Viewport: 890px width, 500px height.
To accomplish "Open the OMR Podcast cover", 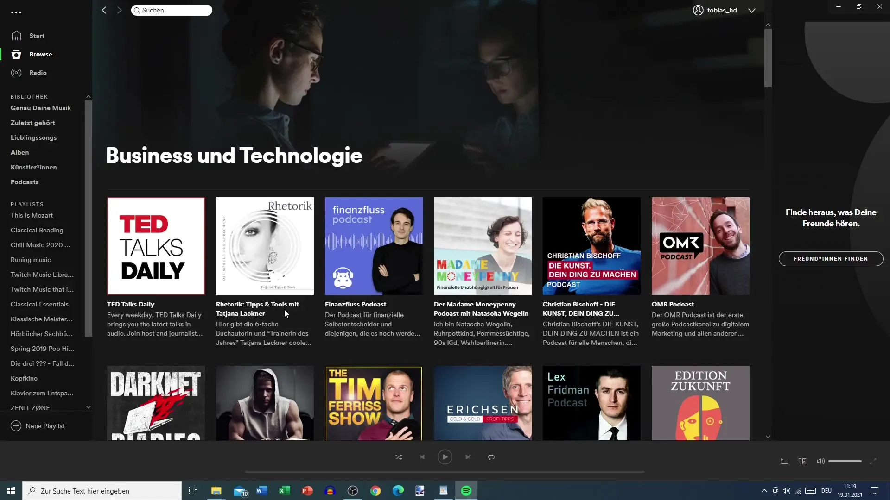I will click(x=700, y=246).
